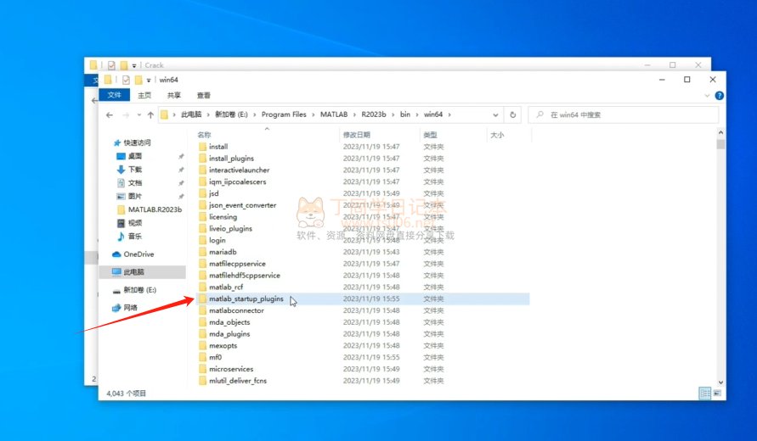Open the 文件 menu tab
Image resolution: width=757 pixels, height=441 pixels.
coord(114,96)
